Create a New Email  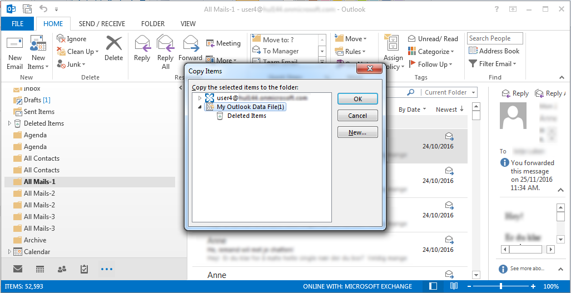tap(15, 53)
